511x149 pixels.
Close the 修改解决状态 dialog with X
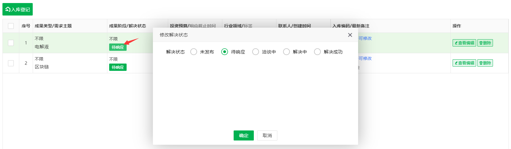click(x=350, y=35)
